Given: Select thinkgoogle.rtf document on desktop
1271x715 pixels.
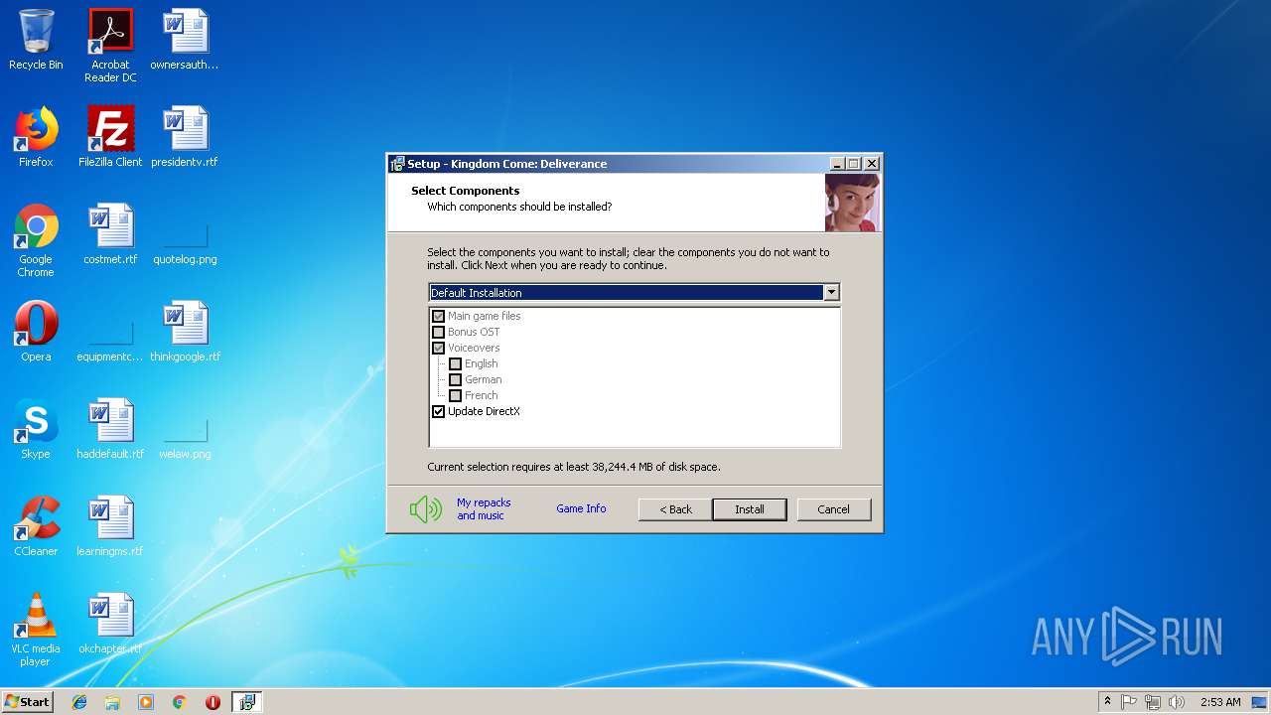Looking at the screenshot, I should pos(185,332).
